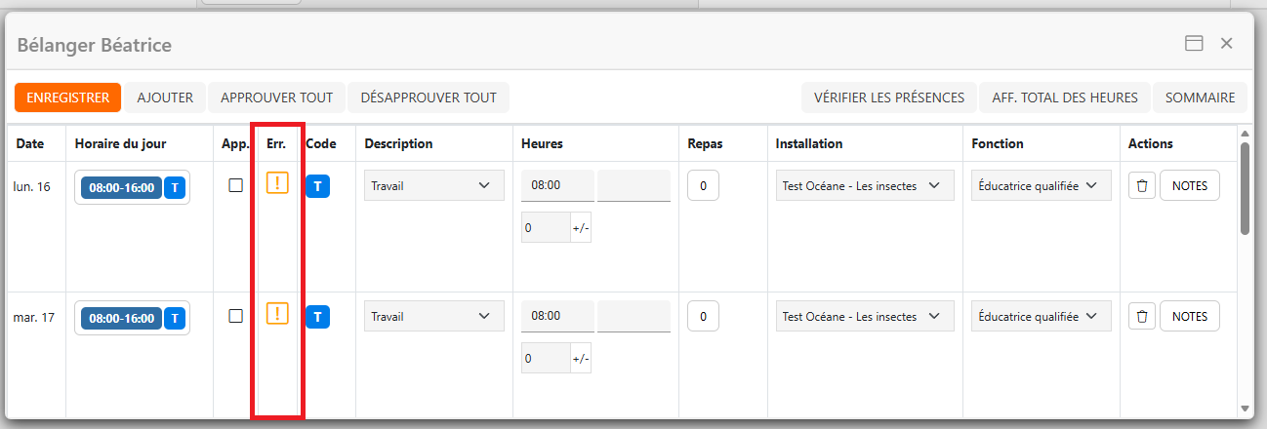The width and height of the screenshot is (1267, 429).
Task: Open NOTES for mar. 17
Action: (x=1189, y=316)
